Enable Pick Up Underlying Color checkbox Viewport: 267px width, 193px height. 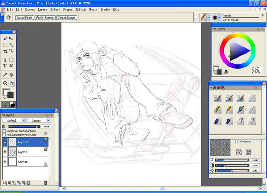pos(4,134)
